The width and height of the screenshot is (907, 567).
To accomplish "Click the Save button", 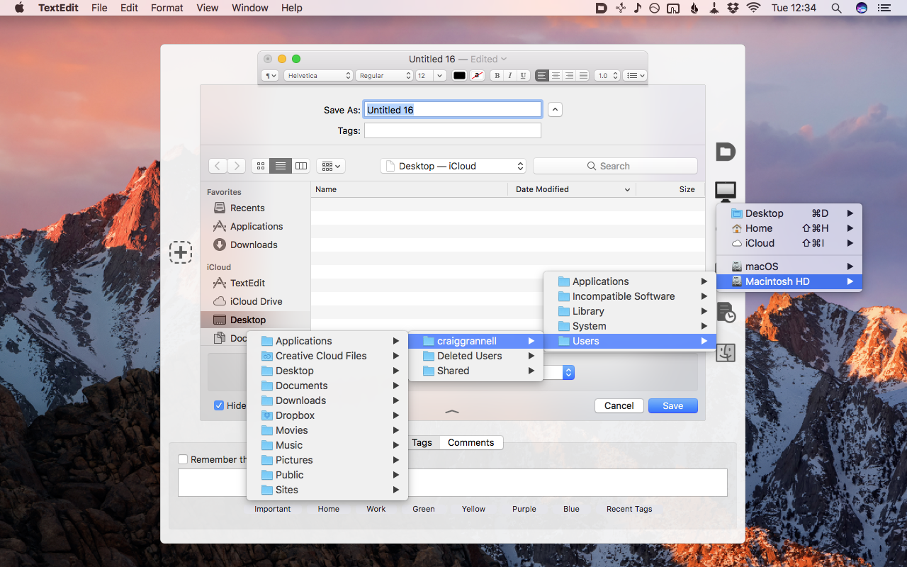I will (673, 405).
